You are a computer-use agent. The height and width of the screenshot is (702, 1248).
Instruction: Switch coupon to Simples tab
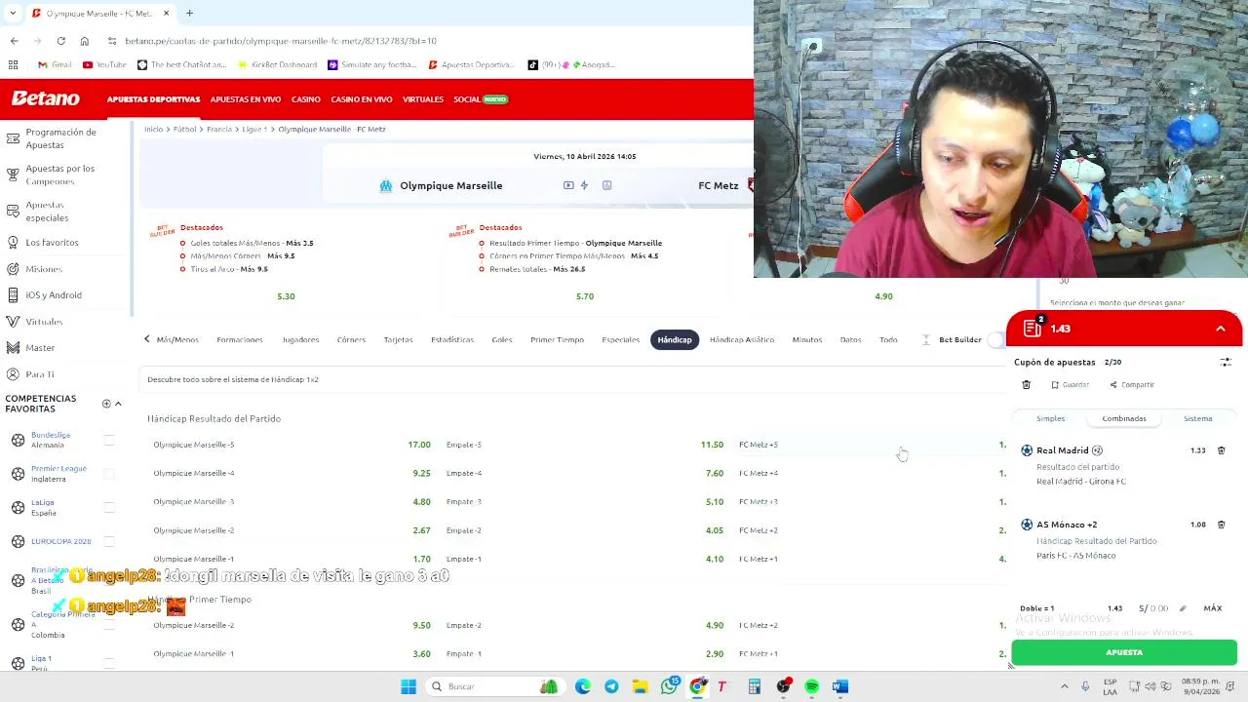1050,418
